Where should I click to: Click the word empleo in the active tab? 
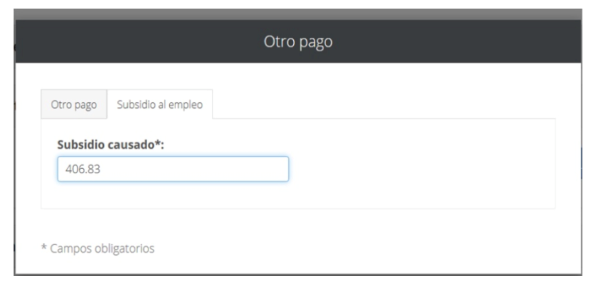coord(189,105)
